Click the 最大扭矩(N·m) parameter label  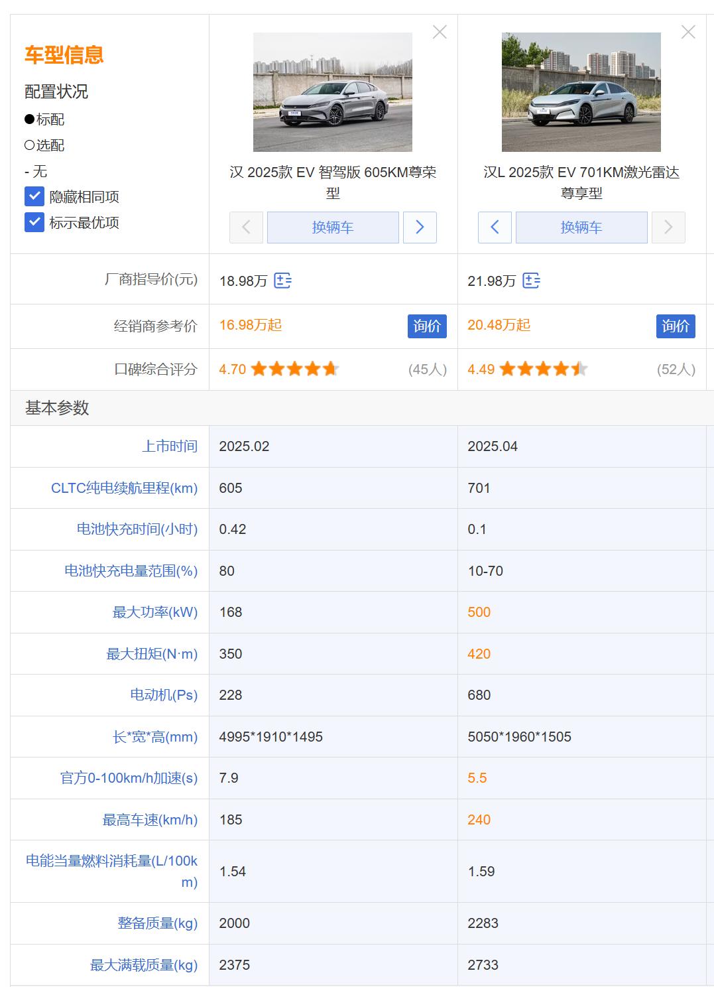pos(152,654)
